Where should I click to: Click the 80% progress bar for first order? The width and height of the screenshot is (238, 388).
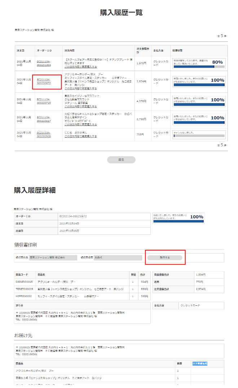point(199,67)
